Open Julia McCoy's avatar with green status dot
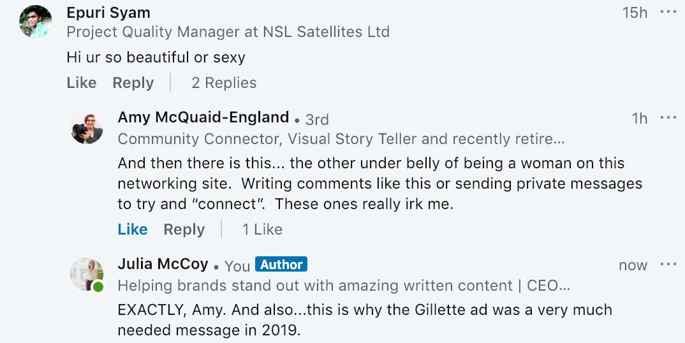 click(87, 274)
